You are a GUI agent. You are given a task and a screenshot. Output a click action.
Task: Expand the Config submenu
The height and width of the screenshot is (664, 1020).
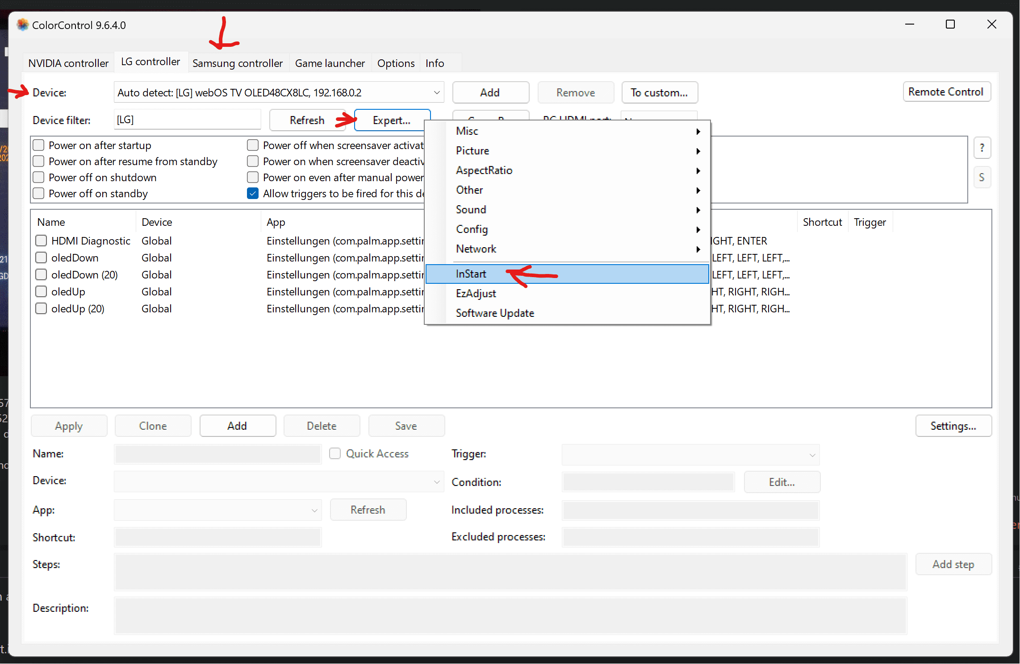(x=567, y=229)
